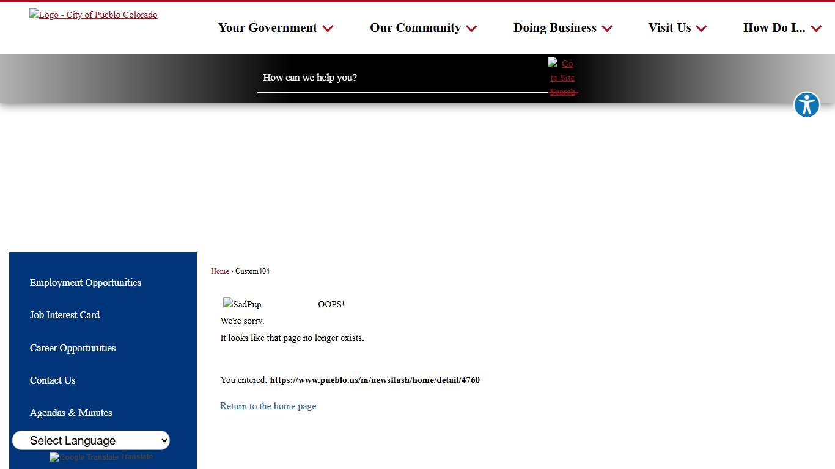Viewport: 835px width, 469px height.
Task: Open Employment Opportunities in sidebar
Action: (x=86, y=283)
